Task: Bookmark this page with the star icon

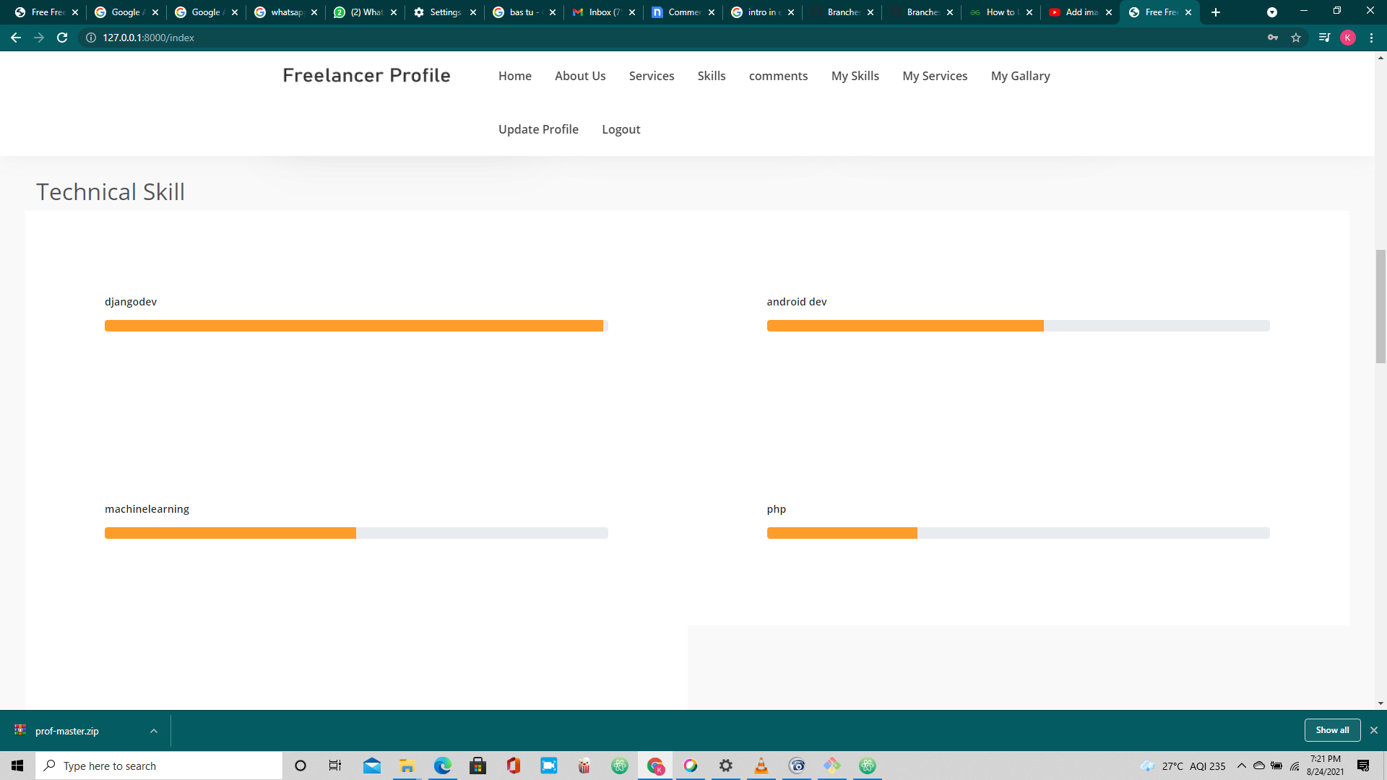Action: [1296, 38]
